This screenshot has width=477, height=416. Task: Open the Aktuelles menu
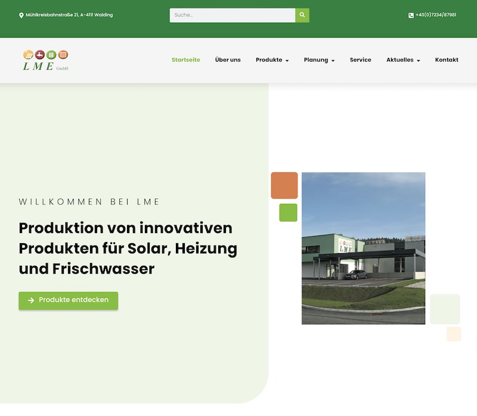400,60
